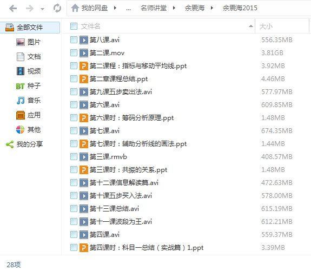
Task: Click the breadcrumb ellipsis button
Action: (x=128, y=8)
